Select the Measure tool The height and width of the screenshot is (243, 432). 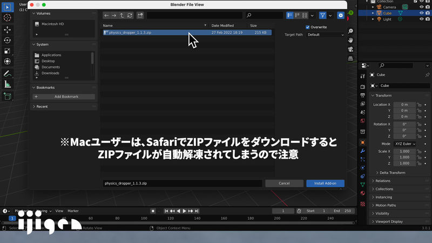(x=7, y=84)
